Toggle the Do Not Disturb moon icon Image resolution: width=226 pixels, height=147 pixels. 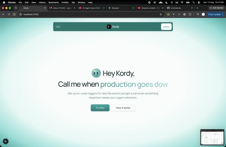(167, 2)
